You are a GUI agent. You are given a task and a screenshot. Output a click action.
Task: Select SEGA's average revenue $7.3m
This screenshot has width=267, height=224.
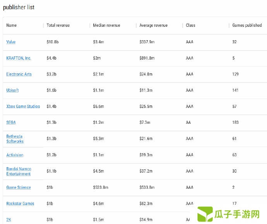(145, 122)
